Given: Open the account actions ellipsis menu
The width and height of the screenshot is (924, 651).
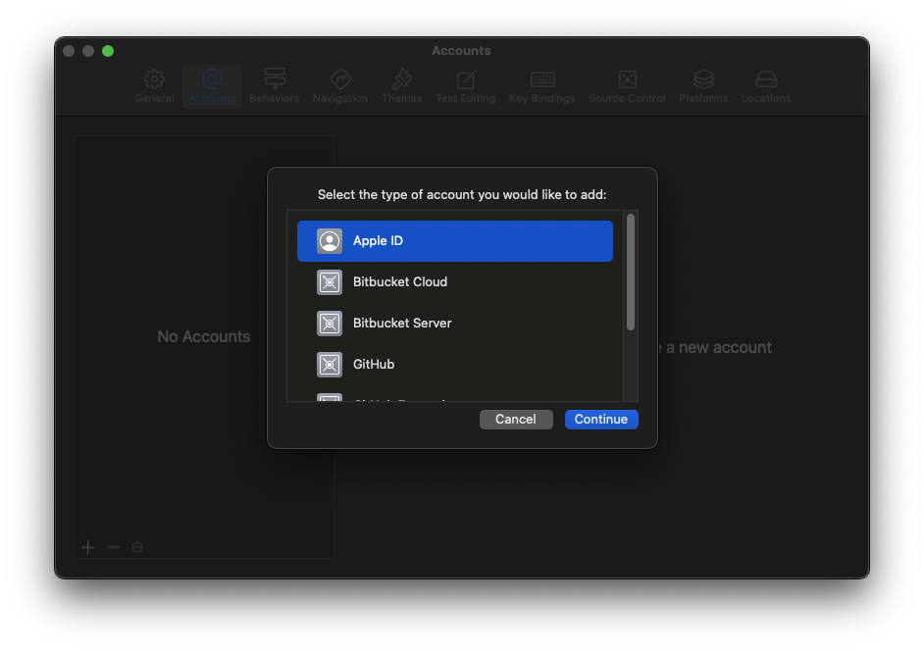Looking at the screenshot, I should click(x=137, y=547).
